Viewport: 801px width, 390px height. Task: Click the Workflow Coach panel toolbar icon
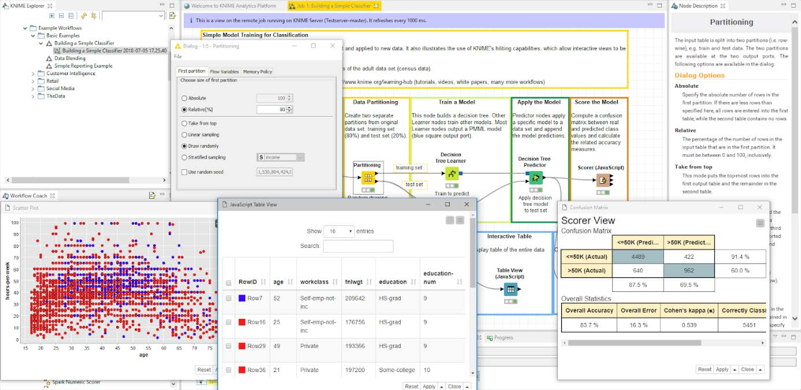[x=152, y=196]
